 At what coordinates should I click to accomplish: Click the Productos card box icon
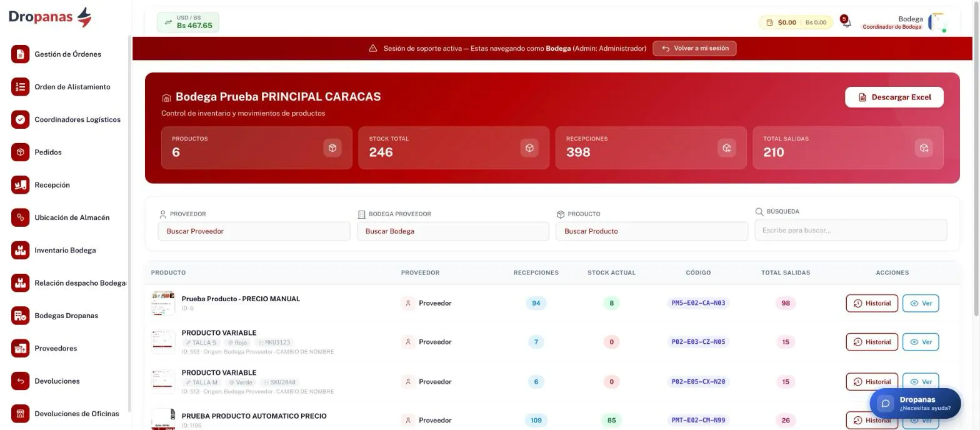coord(332,148)
